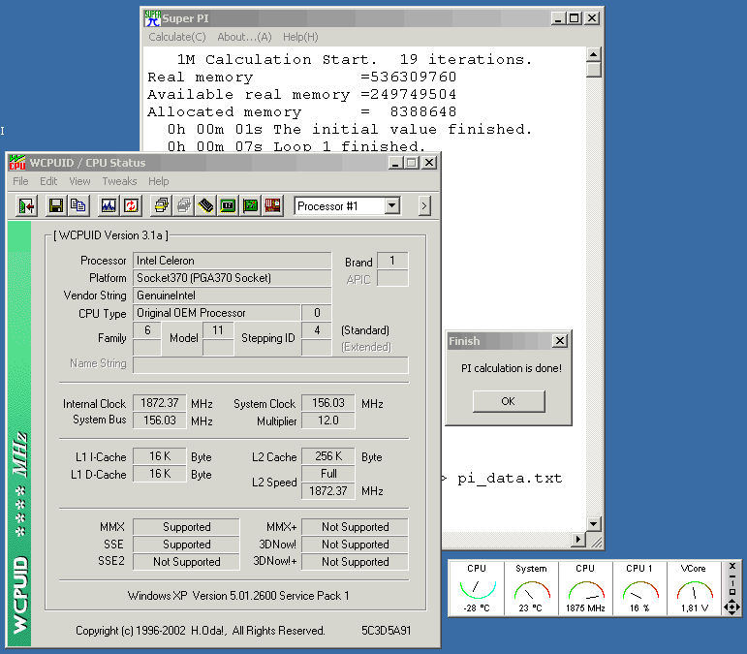Open the Calculate(C) menu in Super PI

(x=176, y=37)
